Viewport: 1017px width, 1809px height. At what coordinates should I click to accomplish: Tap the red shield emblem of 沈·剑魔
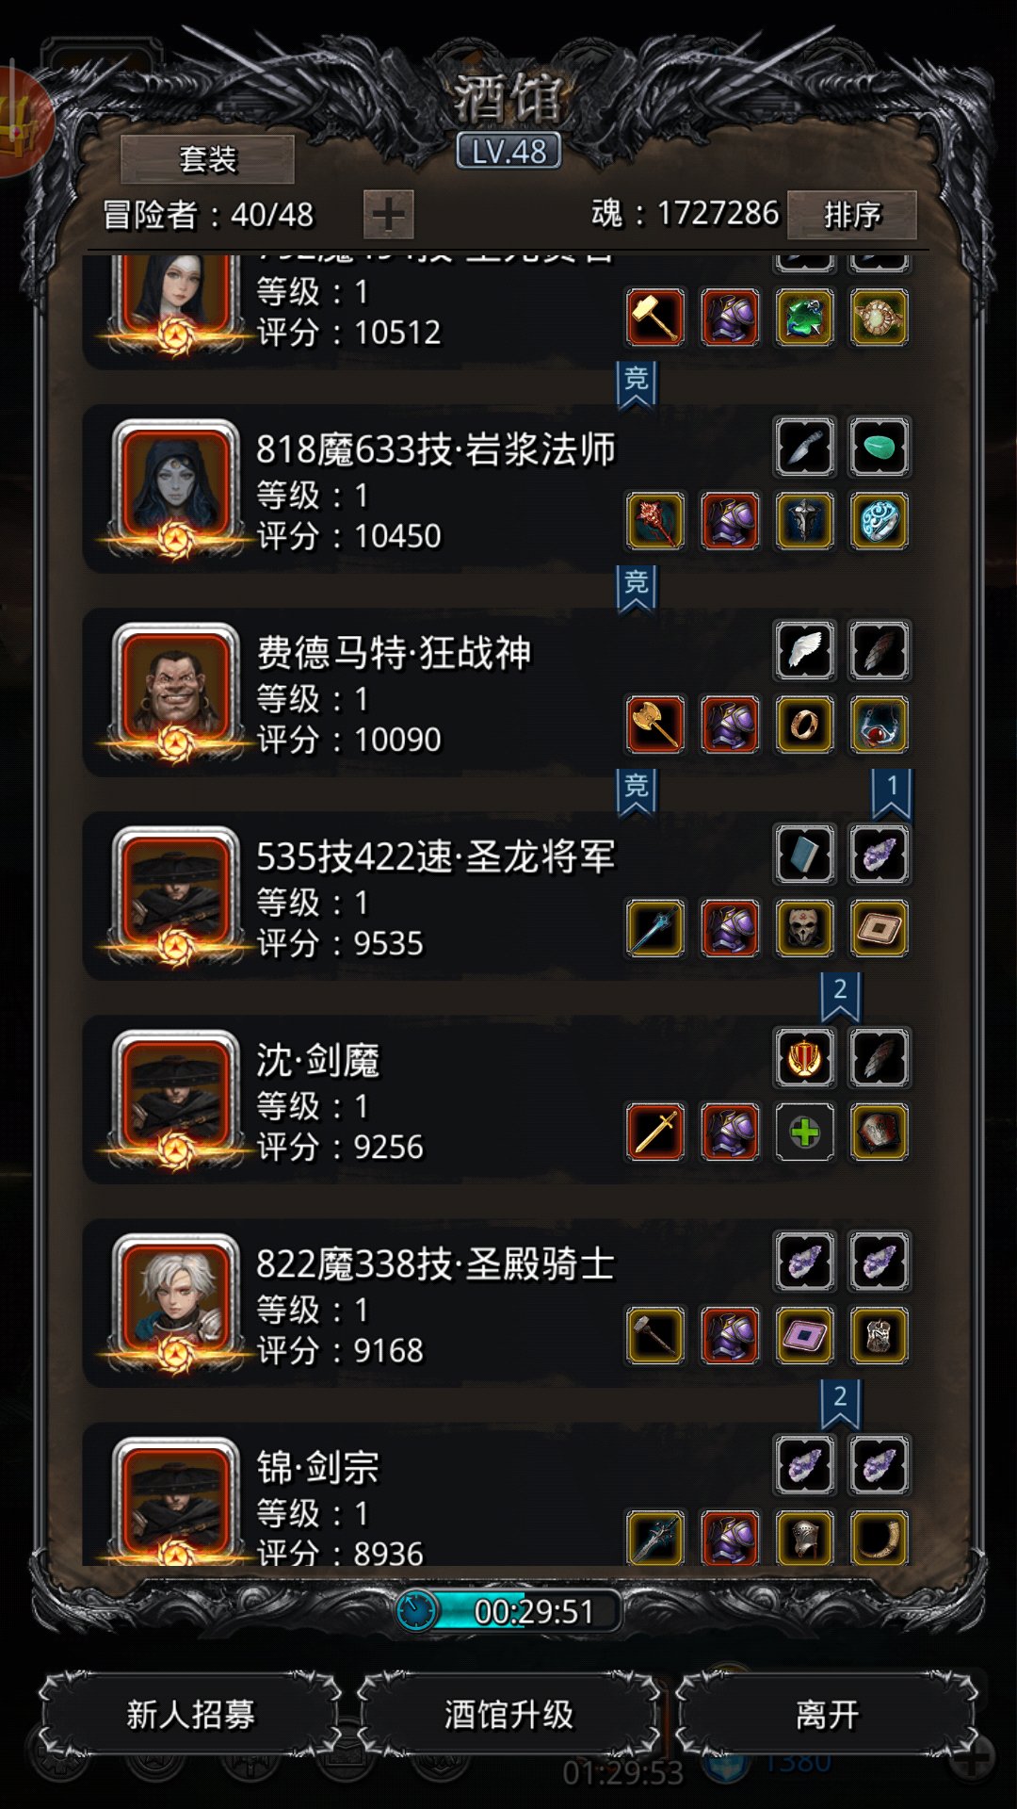804,1058
